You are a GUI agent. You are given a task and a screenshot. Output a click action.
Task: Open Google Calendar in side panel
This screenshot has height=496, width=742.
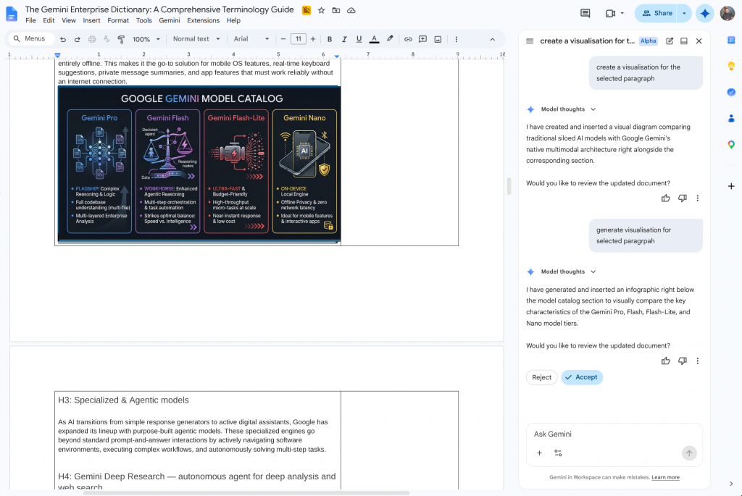[731, 41]
